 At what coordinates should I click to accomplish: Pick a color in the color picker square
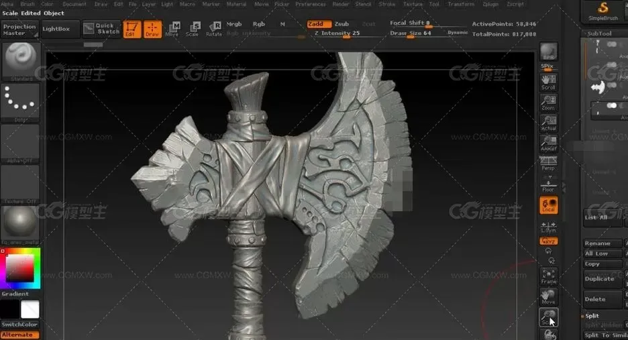(19, 268)
